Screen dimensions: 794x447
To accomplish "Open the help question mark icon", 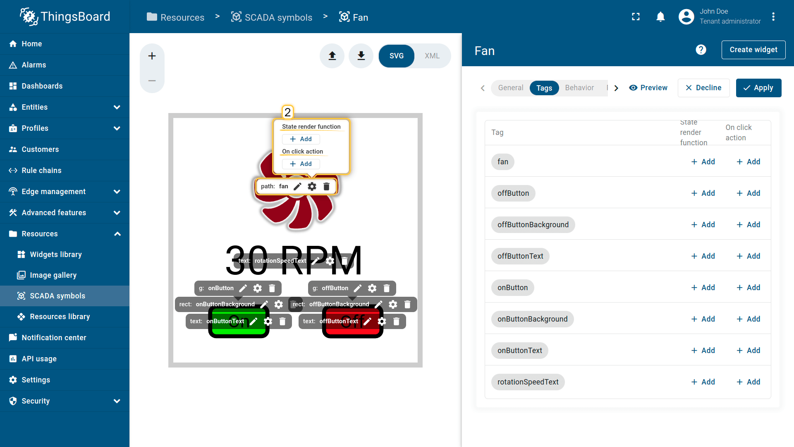I will [x=701, y=50].
